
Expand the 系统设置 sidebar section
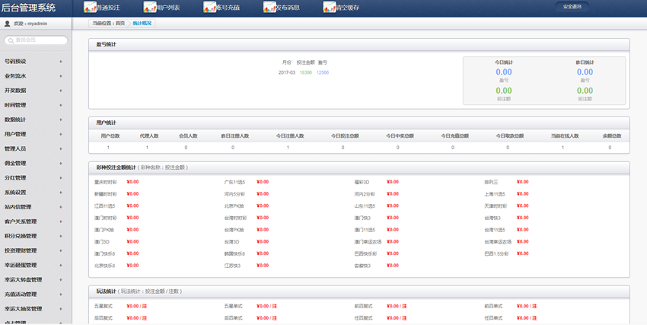[33, 193]
